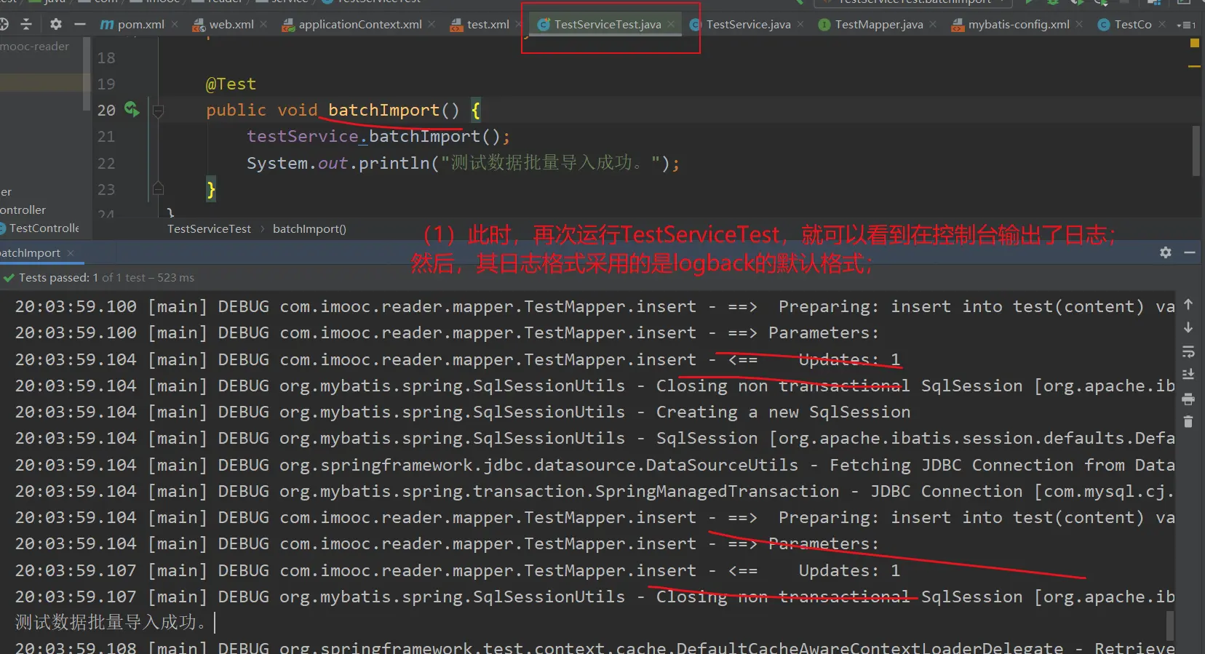Print console output using printer icon
1205x654 pixels.
pyautogui.click(x=1188, y=399)
